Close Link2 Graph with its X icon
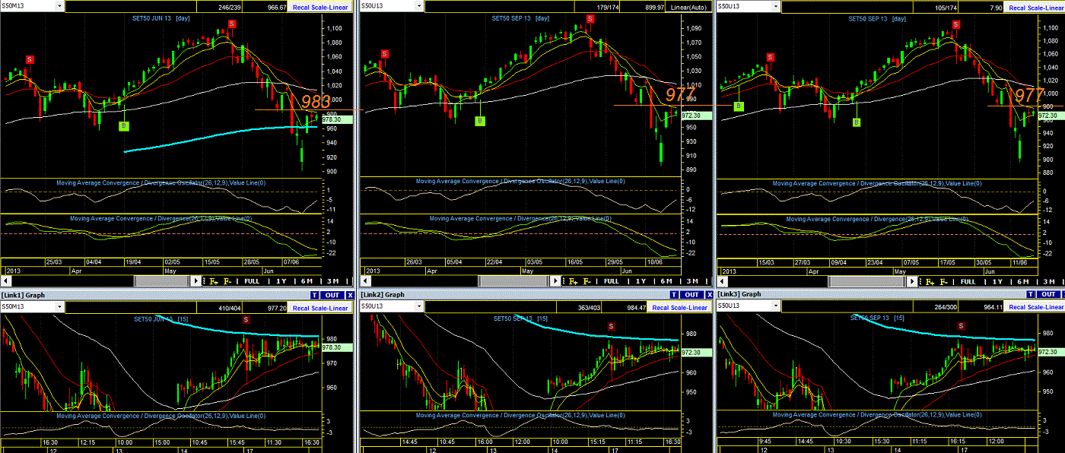1065x453 pixels. [x=709, y=295]
